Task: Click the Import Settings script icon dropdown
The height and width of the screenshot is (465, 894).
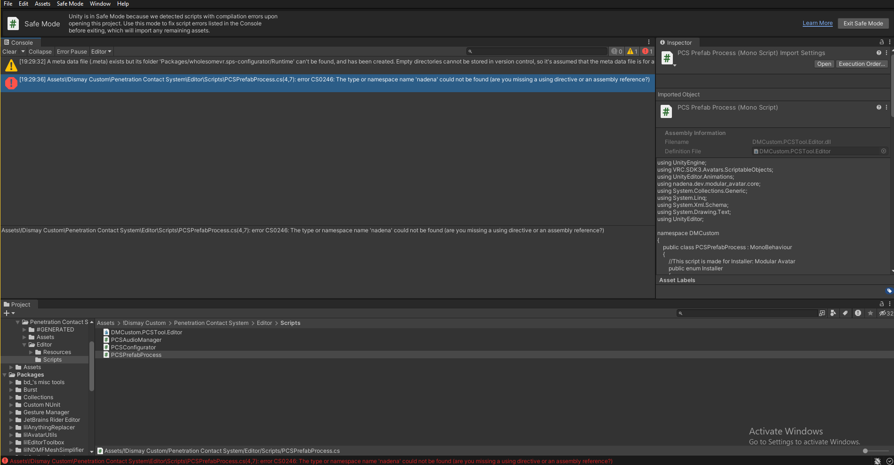Action: coord(668,59)
